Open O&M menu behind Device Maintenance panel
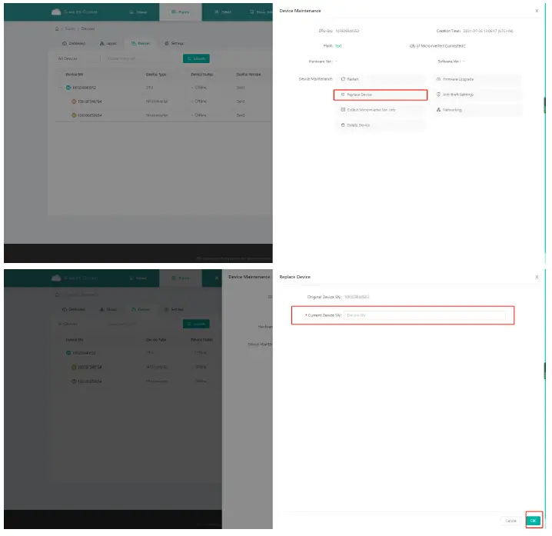Viewport: 552px width, 536px height. (x=223, y=12)
